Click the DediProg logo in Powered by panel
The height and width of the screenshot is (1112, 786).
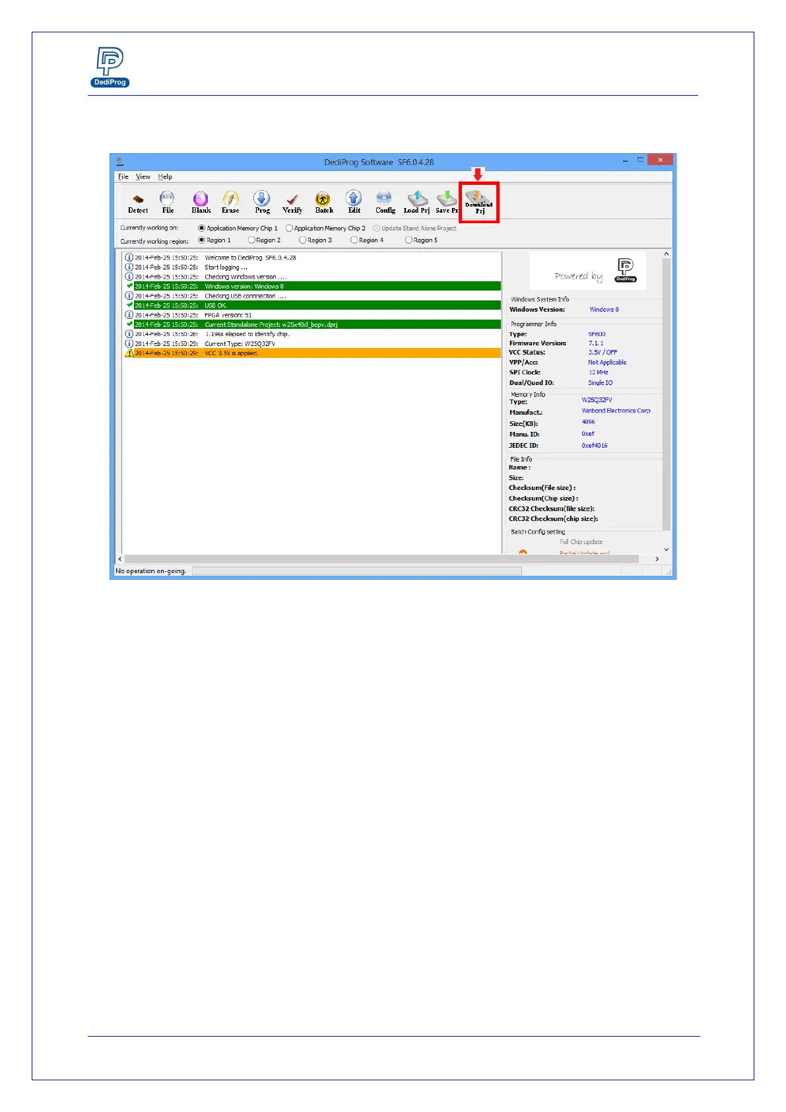point(626,270)
